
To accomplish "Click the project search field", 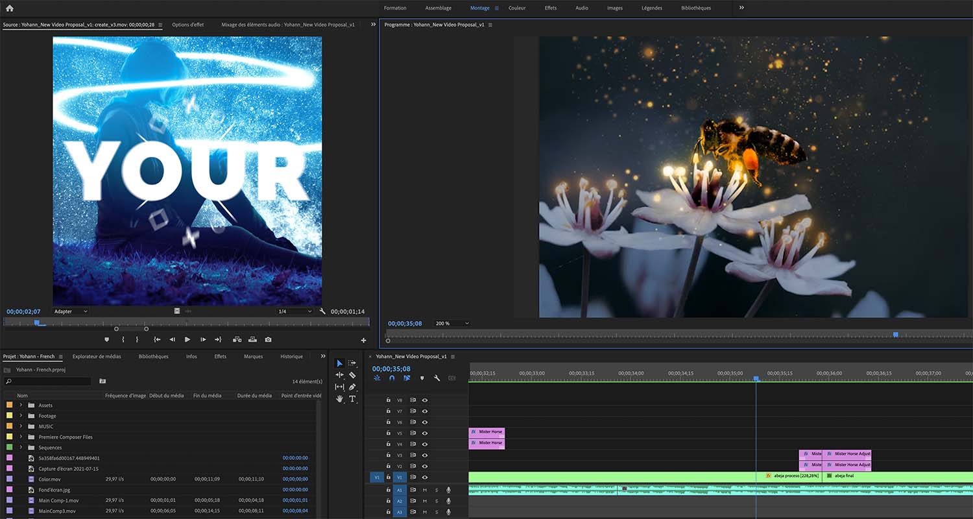I will click(x=47, y=381).
